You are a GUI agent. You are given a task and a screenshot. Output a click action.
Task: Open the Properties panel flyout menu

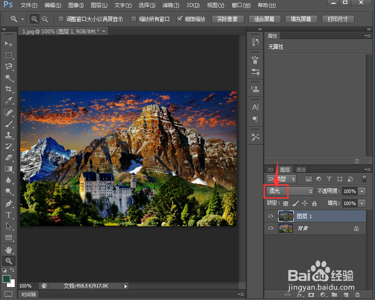(368, 35)
